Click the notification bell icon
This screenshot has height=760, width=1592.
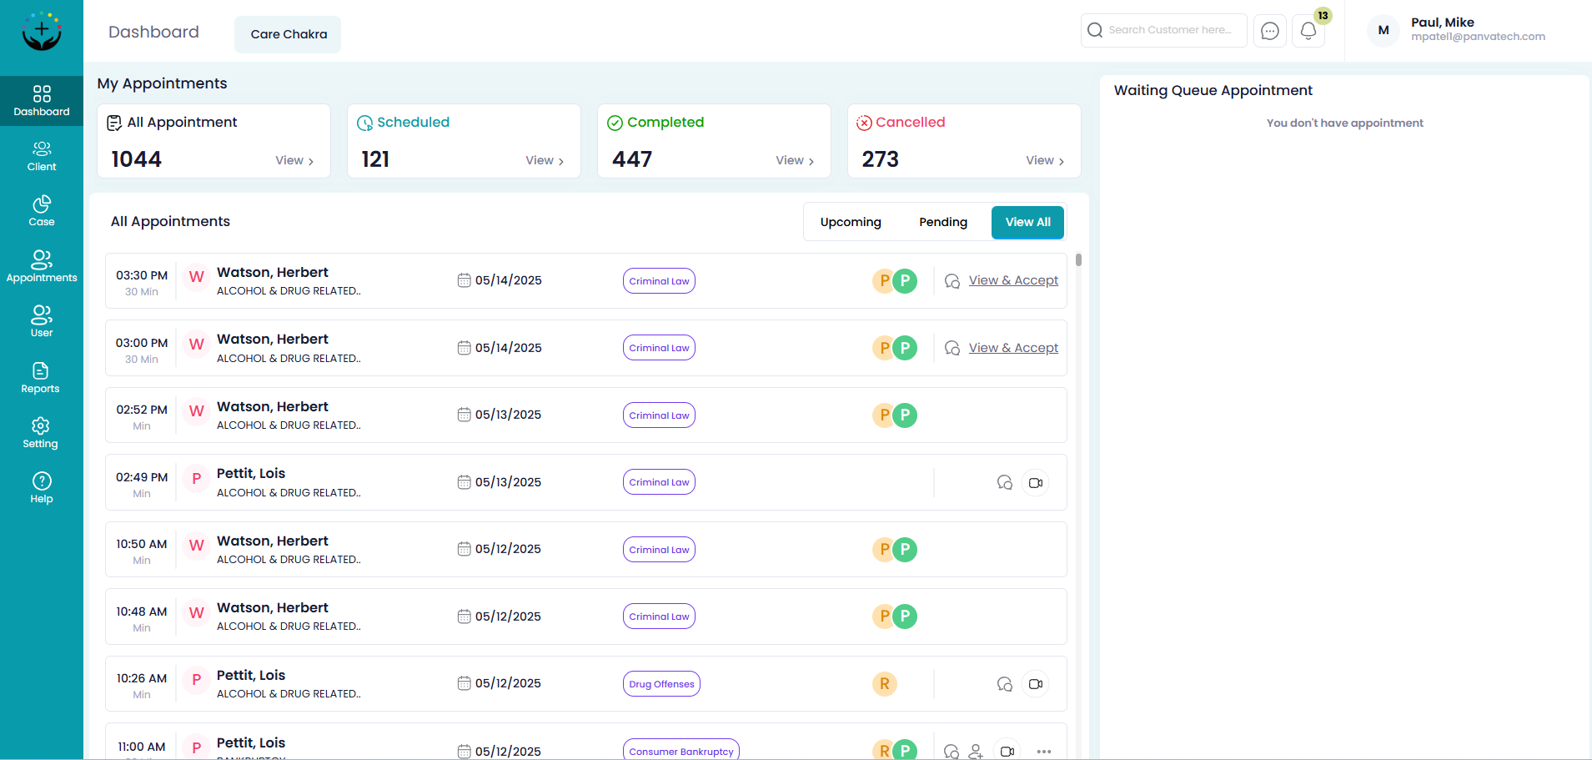click(x=1308, y=31)
